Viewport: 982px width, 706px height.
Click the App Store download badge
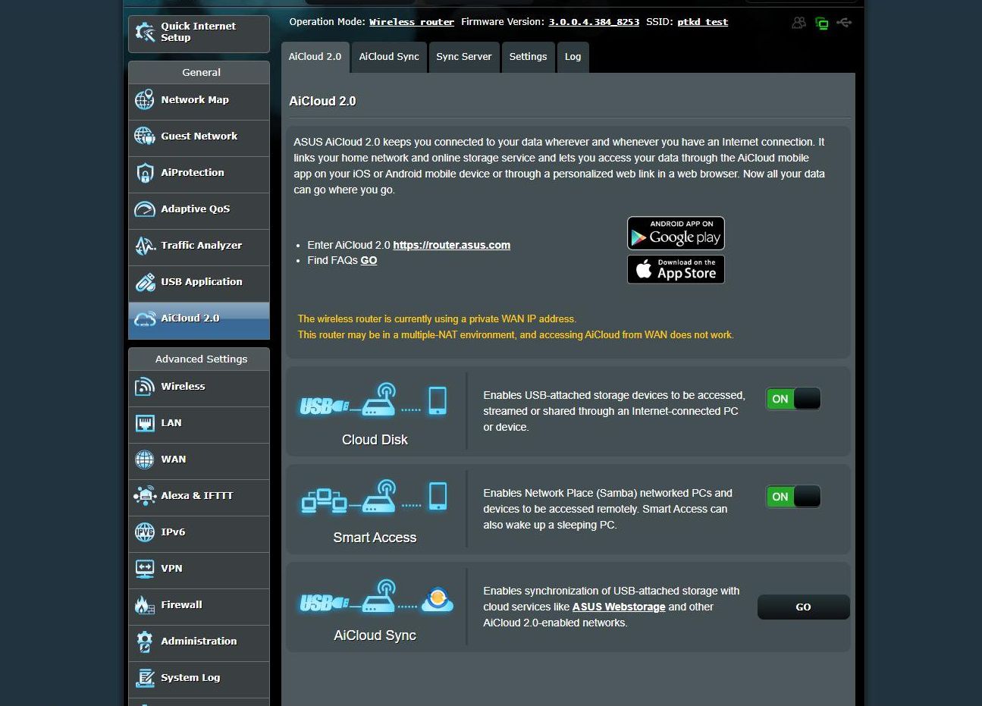(x=676, y=269)
